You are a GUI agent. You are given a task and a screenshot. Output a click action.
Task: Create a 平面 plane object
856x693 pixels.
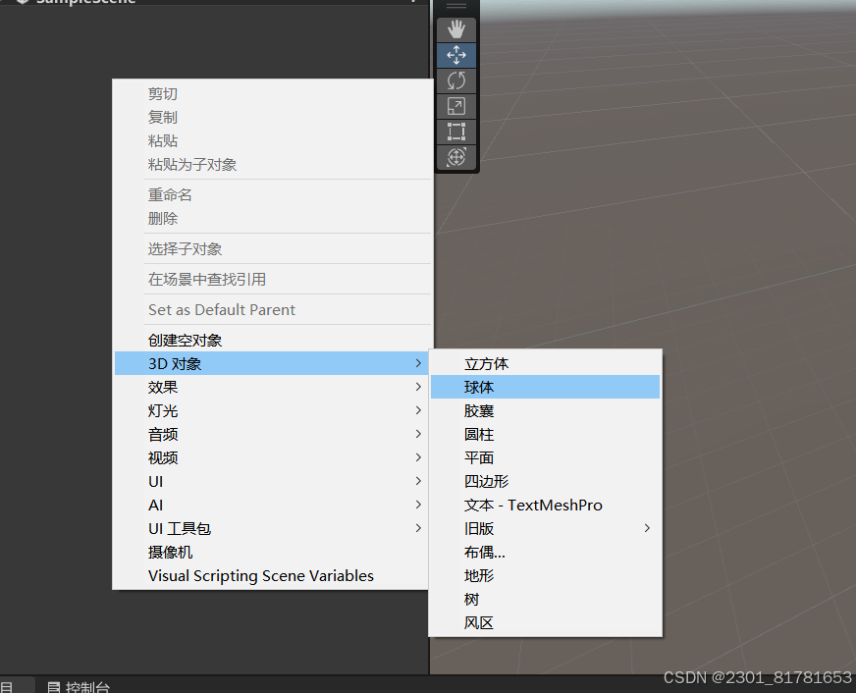546,457
